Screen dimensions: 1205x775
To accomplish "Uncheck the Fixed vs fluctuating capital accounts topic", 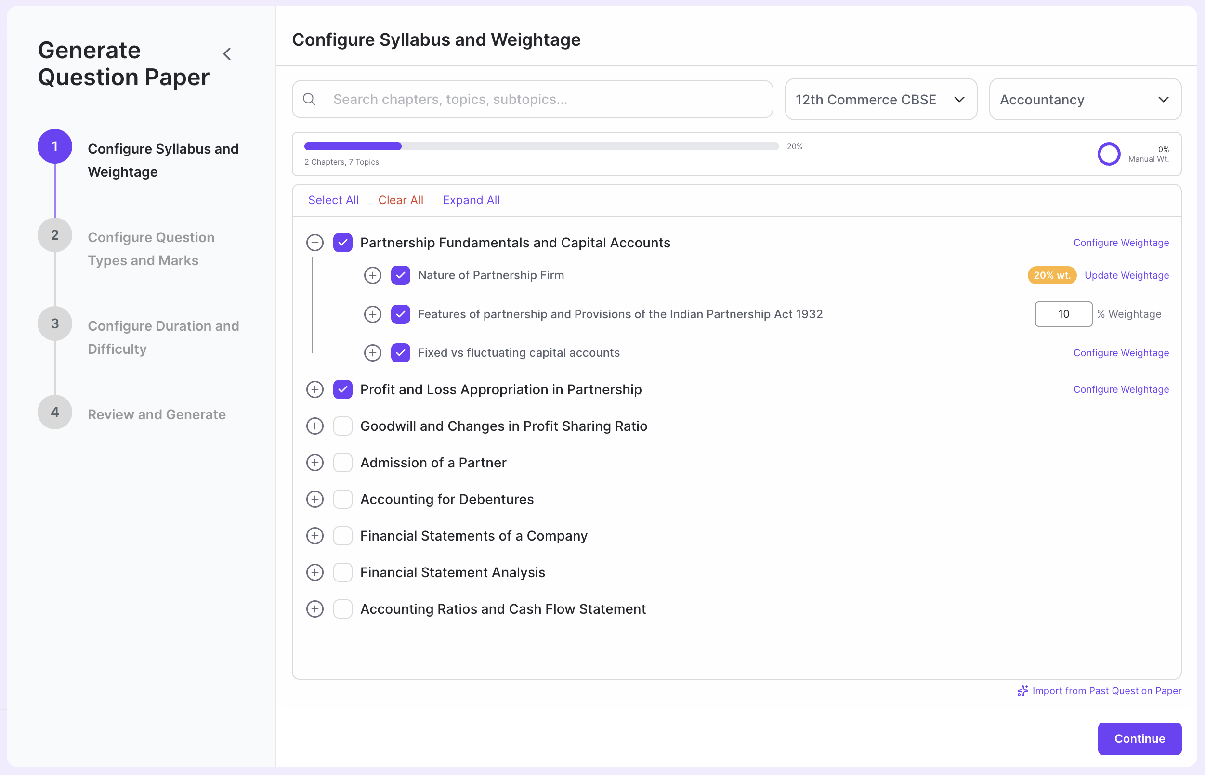I will [400, 352].
